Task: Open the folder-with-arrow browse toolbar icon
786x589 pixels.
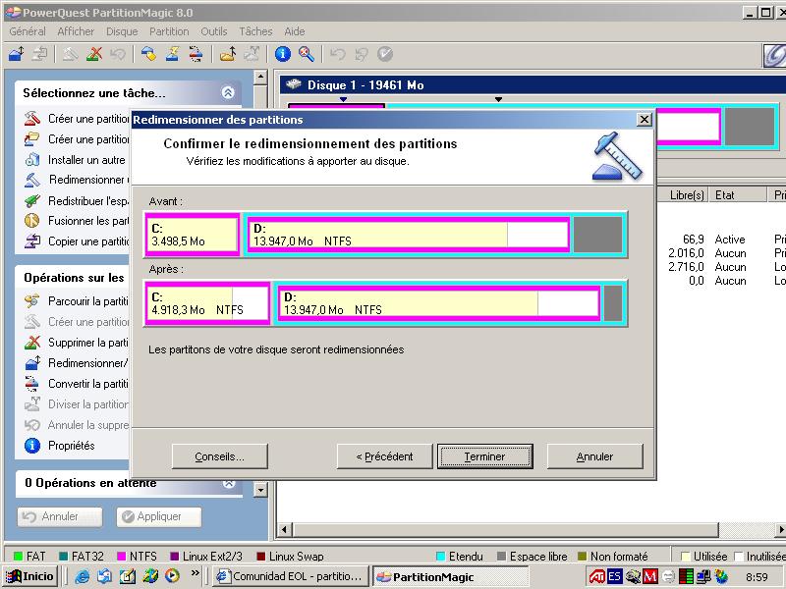Action: click(x=228, y=54)
